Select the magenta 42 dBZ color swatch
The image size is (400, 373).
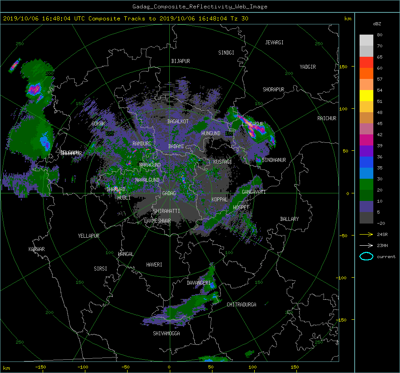point(366,140)
